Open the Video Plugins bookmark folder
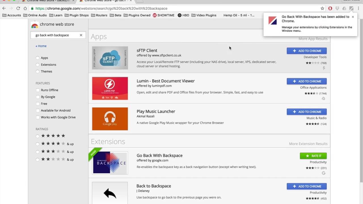Screen dimensions: 363x204 204,15
